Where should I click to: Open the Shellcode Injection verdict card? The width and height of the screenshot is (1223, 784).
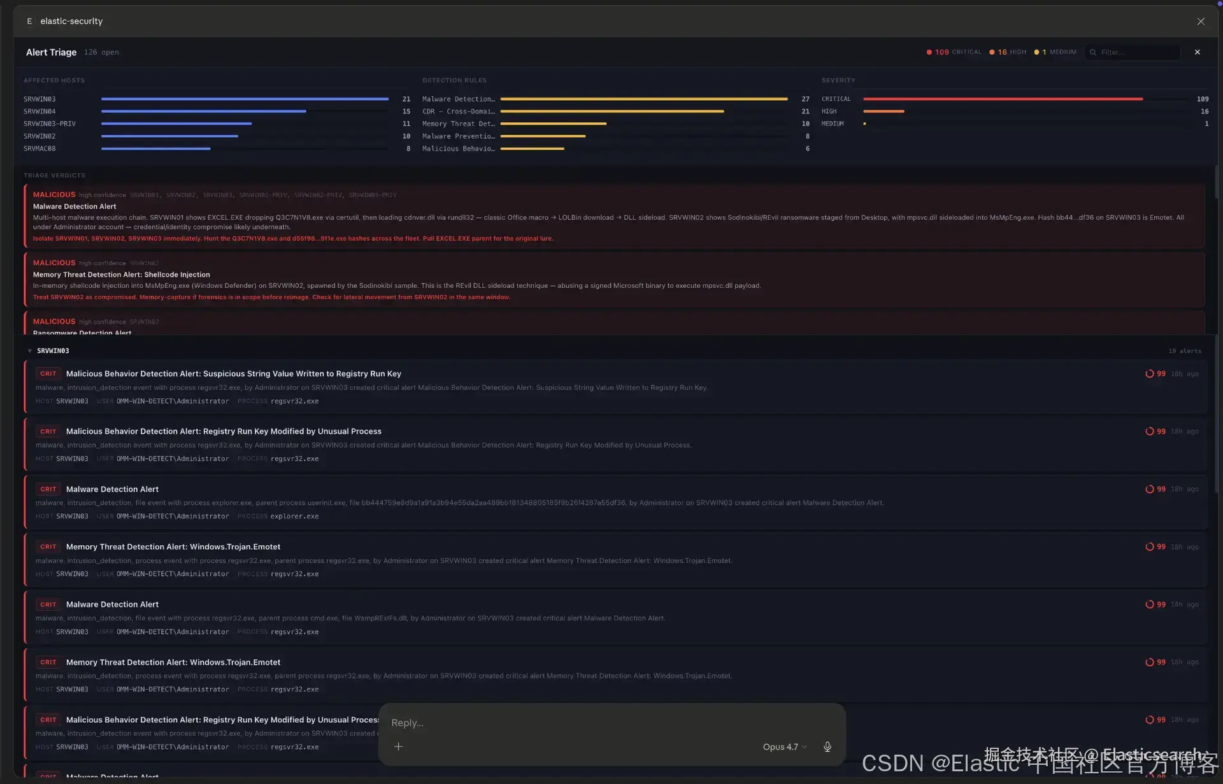point(121,274)
